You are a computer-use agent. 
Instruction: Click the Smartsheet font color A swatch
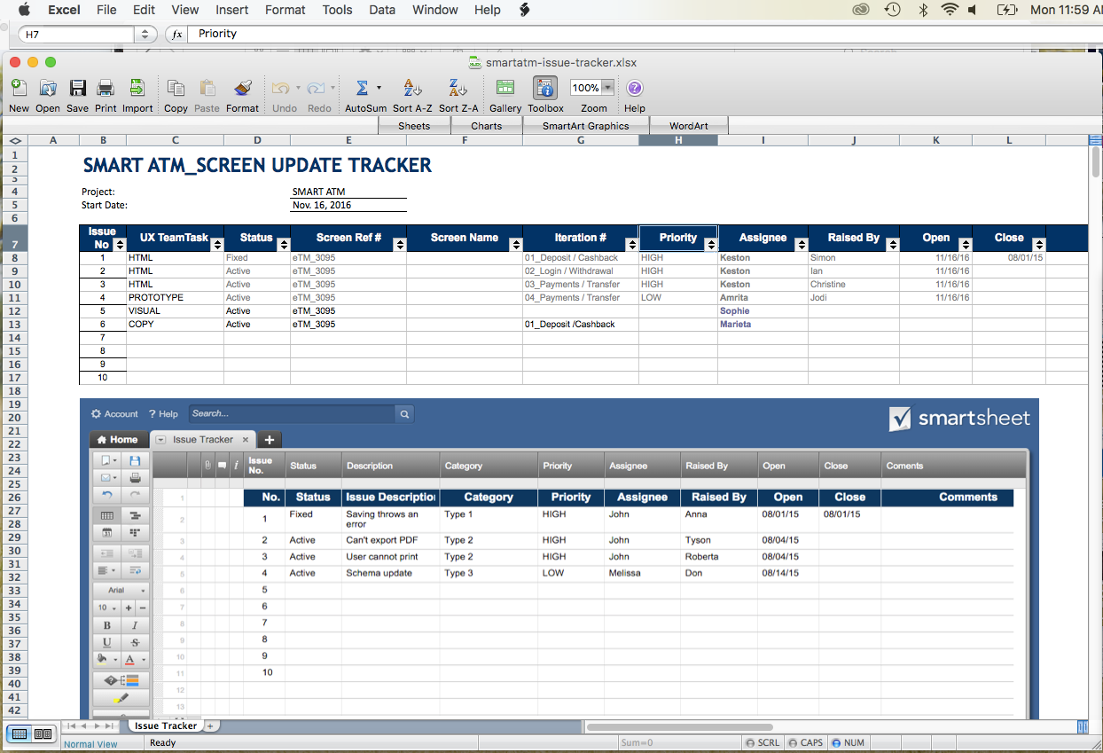[x=130, y=659]
